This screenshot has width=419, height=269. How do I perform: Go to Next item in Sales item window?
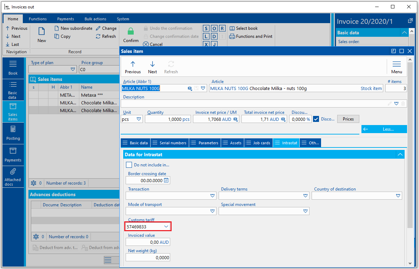pos(152,67)
